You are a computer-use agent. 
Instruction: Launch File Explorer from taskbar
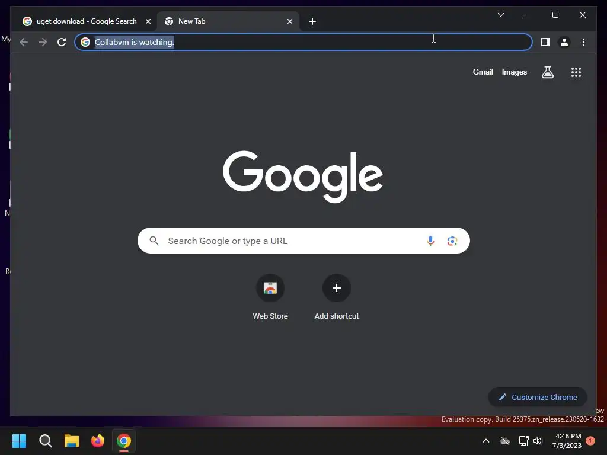coord(72,441)
